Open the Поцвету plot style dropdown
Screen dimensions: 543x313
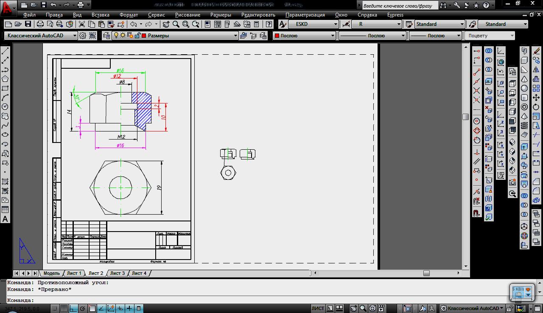pyautogui.click(x=490, y=36)
